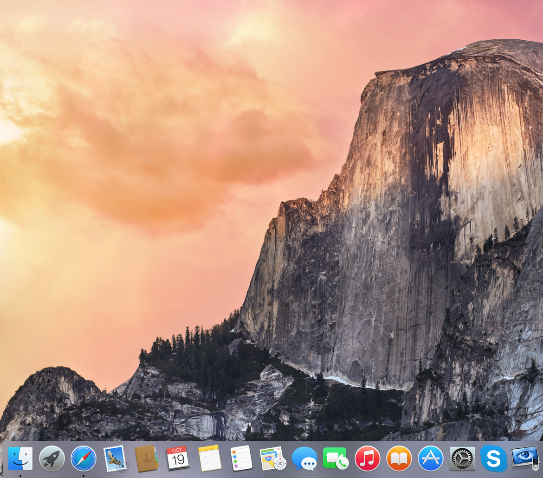The height and width of the screenshot is (478, 543).
Task: Launch Launchpad via the rocket icon
Action: [x=52, y=459]
